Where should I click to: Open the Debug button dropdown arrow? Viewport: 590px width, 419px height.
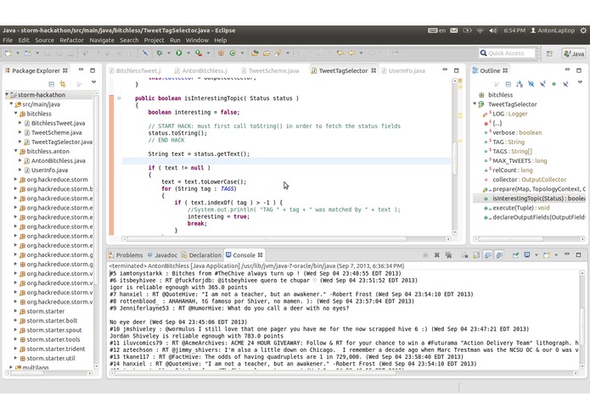169,53
